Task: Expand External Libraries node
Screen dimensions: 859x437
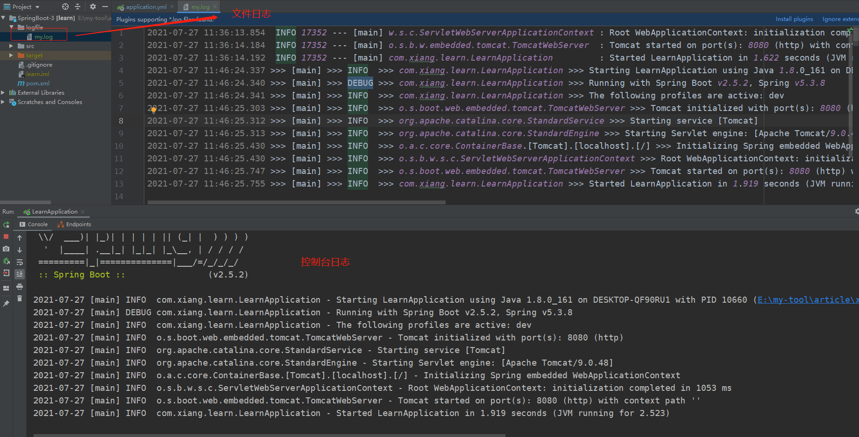Action: pos(4,92)
